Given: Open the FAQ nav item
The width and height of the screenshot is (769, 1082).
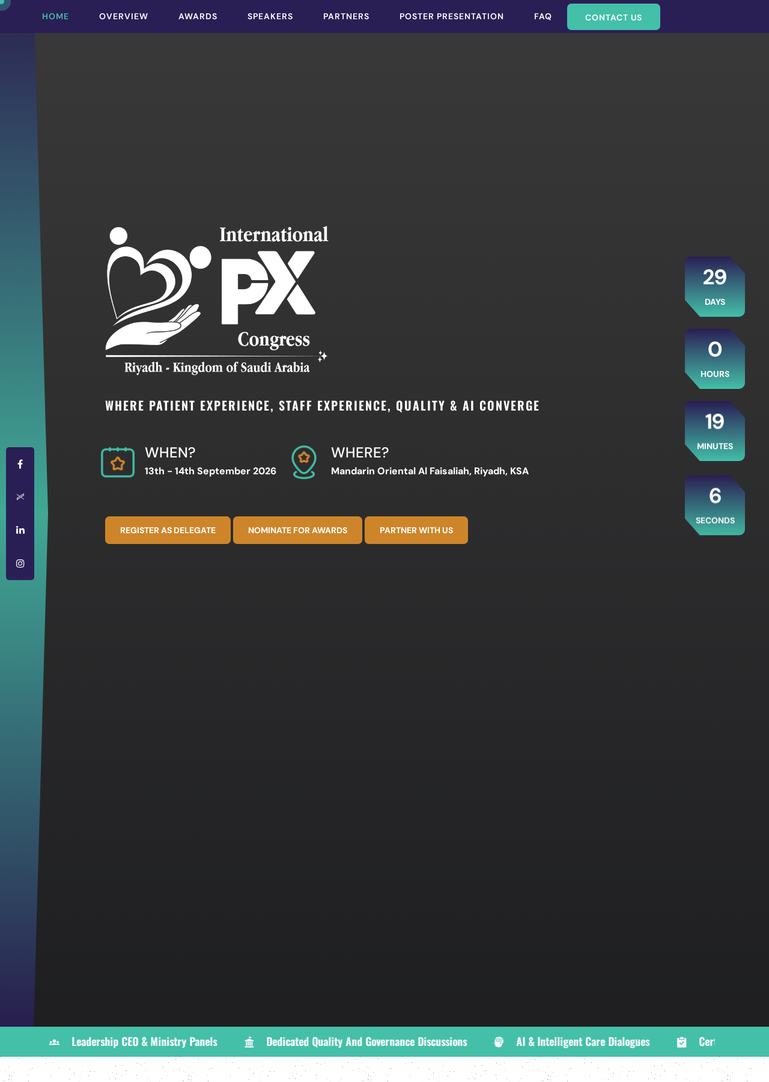Looking at the screenshot, I should pyautogui.click(x=543, y=16).
